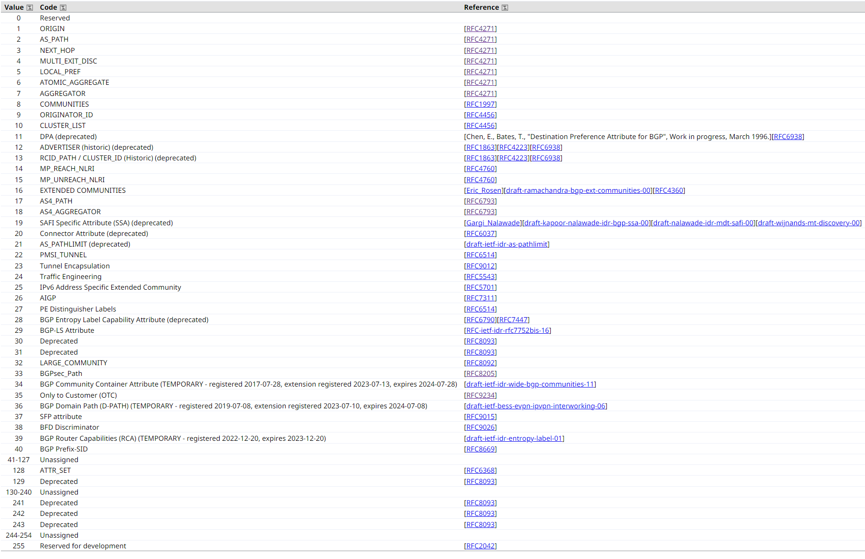This screenshot has width=865, height=559.
Task: Open the RFC7447 link
Action: click(513, 320)
